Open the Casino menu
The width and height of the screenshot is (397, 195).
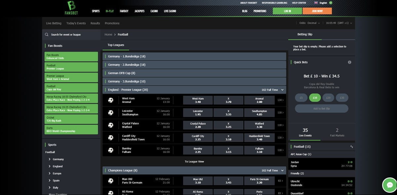point(154,11)
